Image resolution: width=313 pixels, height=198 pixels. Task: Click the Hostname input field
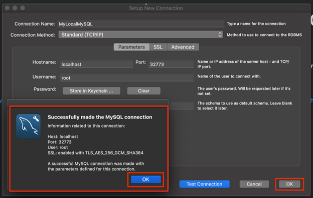[96, 64]
